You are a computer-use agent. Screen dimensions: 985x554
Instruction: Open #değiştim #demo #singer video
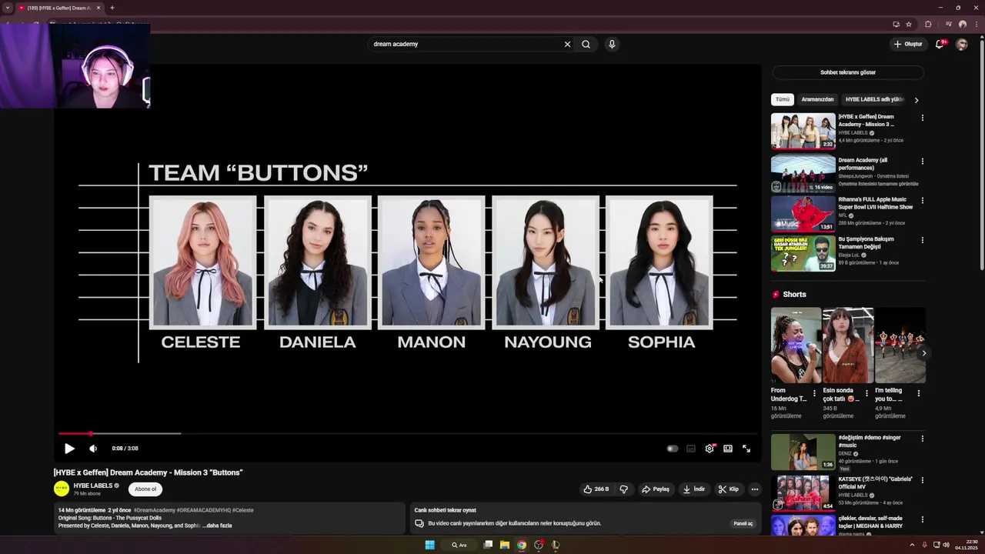[803, 452]
